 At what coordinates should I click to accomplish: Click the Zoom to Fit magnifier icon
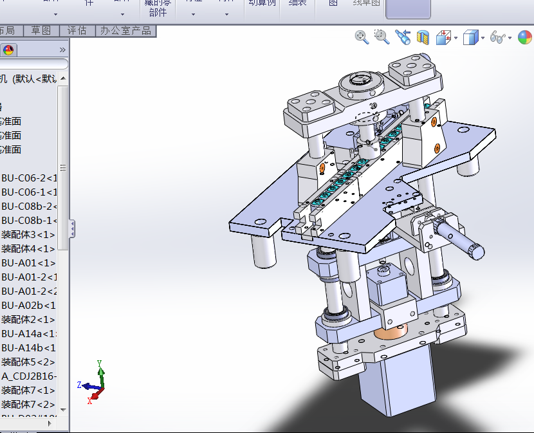point(362,37)
